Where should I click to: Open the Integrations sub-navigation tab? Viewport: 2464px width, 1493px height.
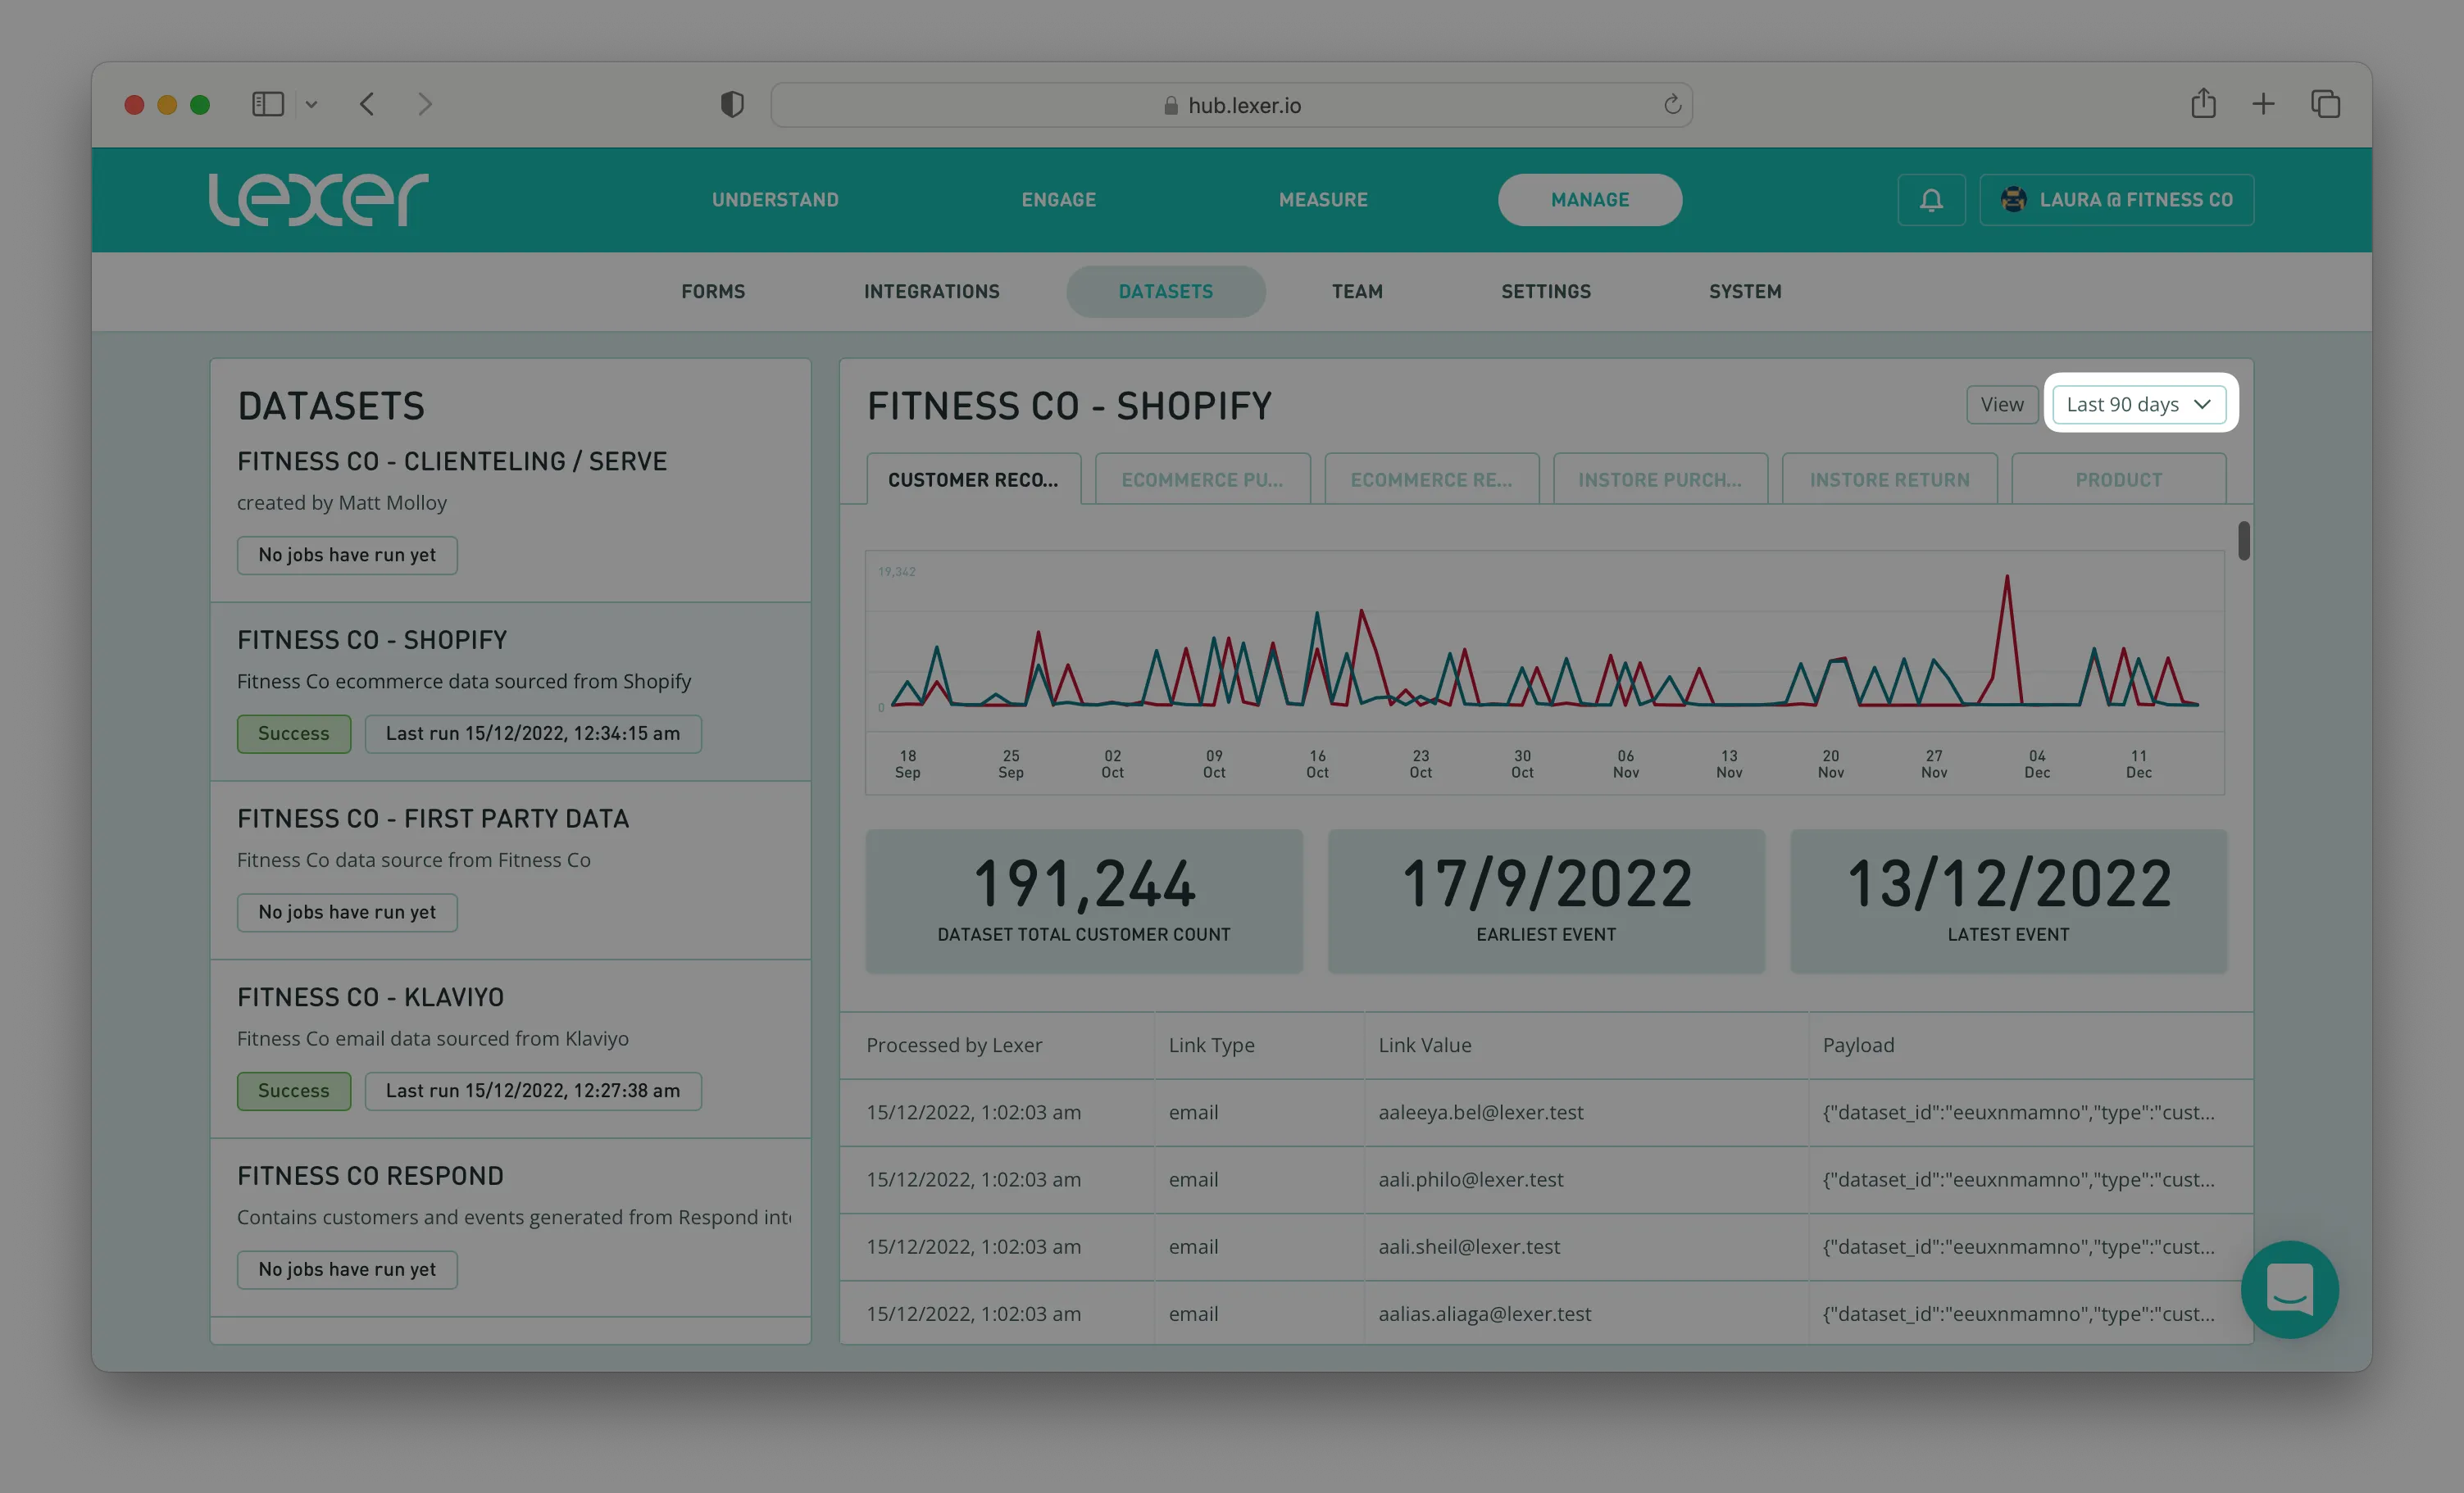pyautogui.click(x=931, y=292)
